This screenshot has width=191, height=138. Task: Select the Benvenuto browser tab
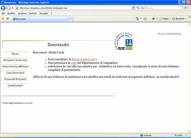[40, 19]
